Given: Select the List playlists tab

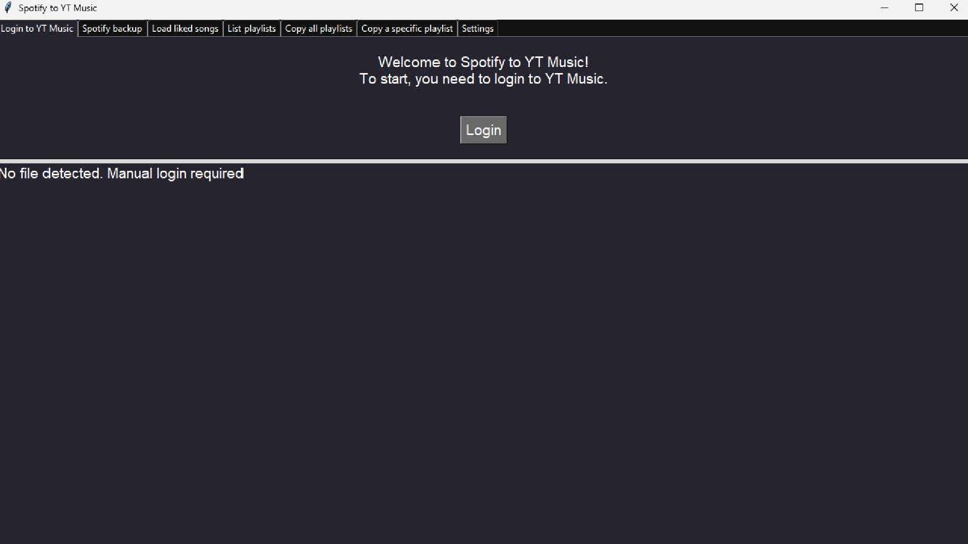Looking at the screenshot, I should coord(252,29).
